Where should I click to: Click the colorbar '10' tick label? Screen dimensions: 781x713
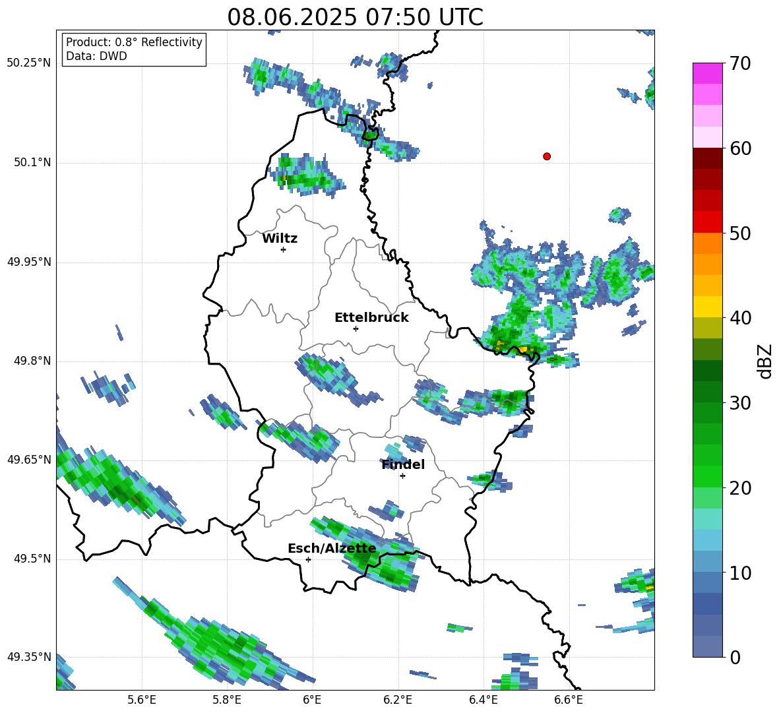click(741, 573)
